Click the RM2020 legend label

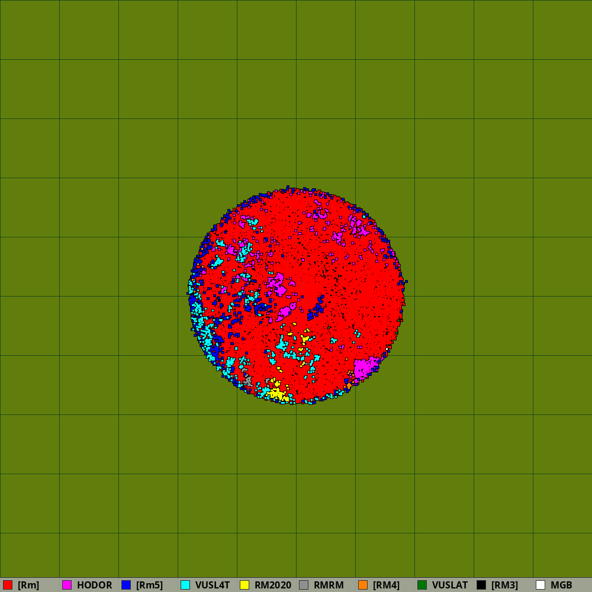tap(273, 585)
